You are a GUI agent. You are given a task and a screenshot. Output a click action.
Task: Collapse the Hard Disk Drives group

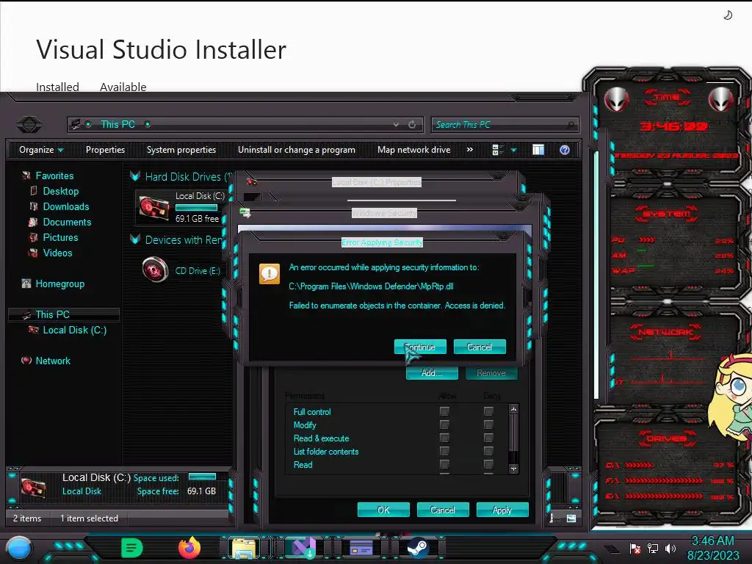135,176
